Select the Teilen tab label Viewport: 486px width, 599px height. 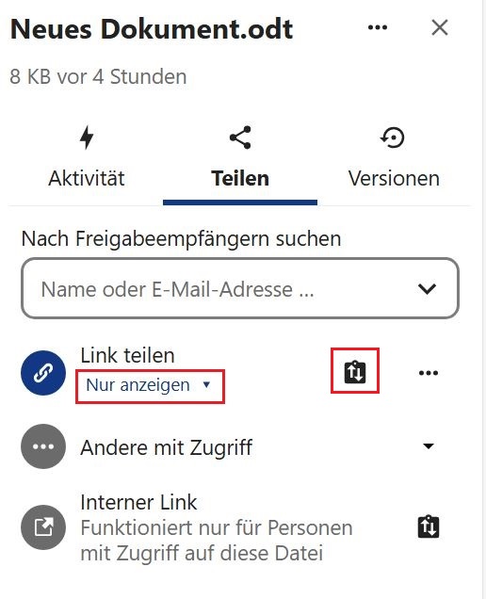[x=240, y=178]
